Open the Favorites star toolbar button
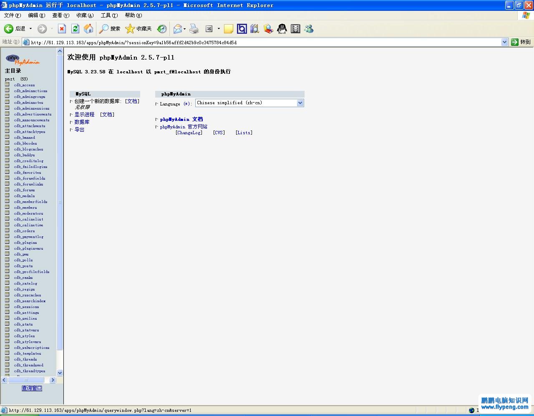 (139, 29)
